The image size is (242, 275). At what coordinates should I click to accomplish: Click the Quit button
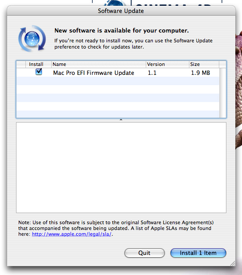(x=144, y=253)
